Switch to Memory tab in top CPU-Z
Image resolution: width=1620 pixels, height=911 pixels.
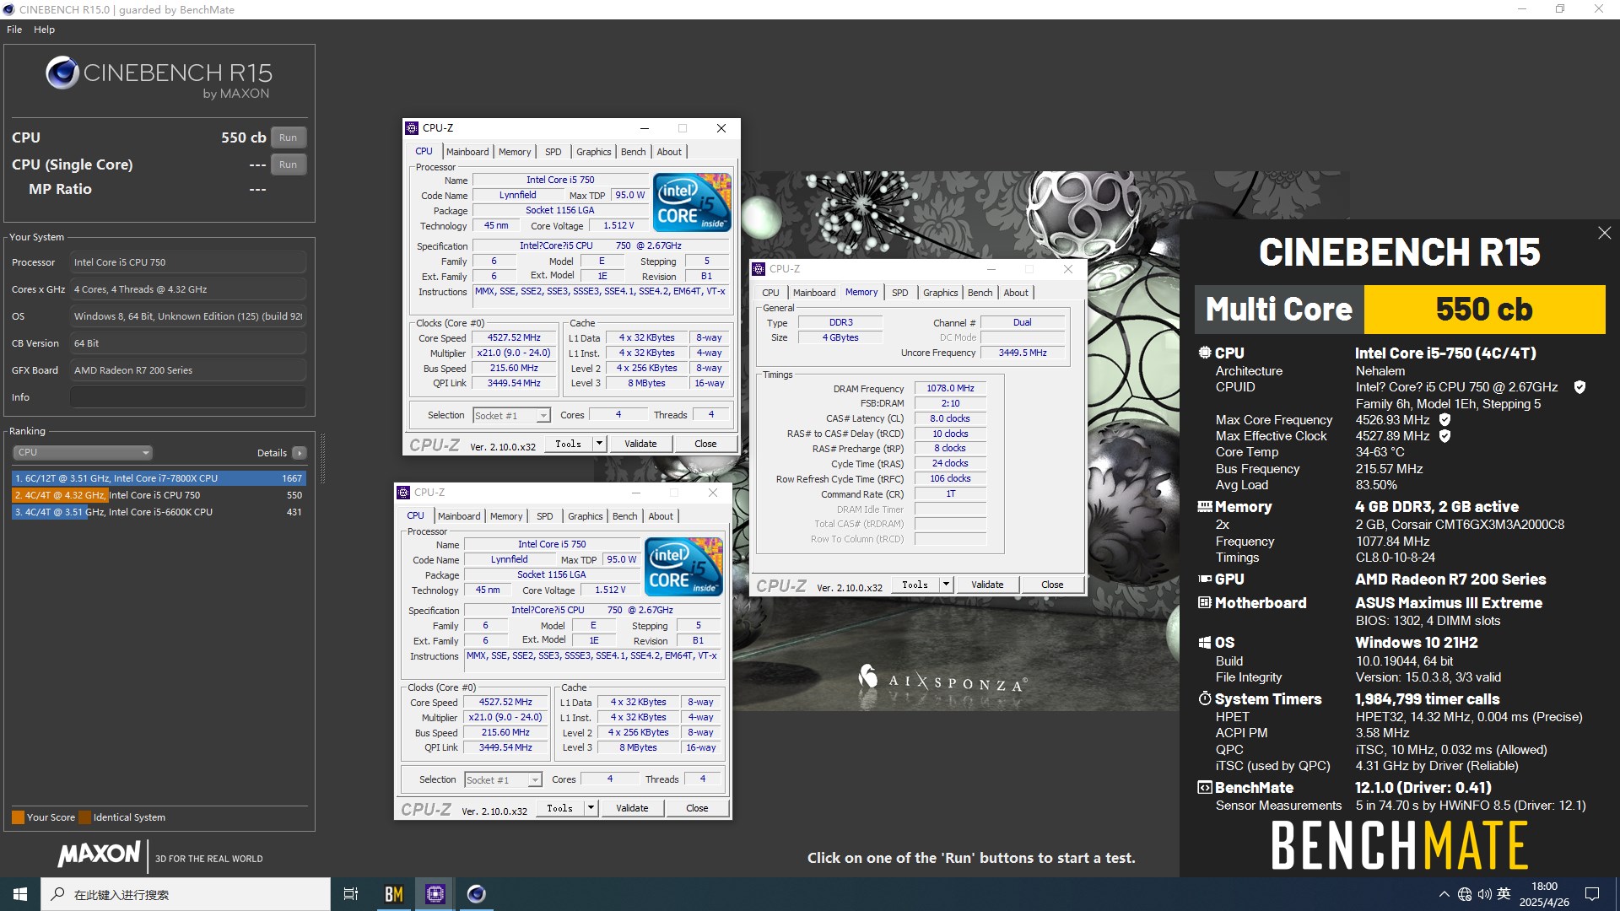(x=515, y=152)
